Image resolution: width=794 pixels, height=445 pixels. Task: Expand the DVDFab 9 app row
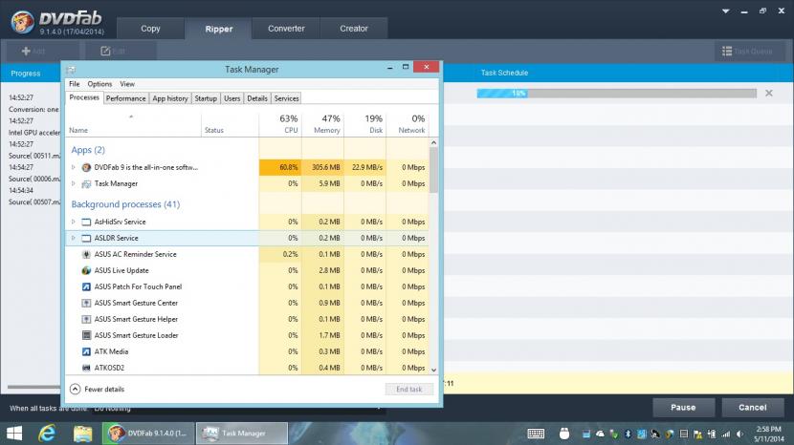pos(73,167)
